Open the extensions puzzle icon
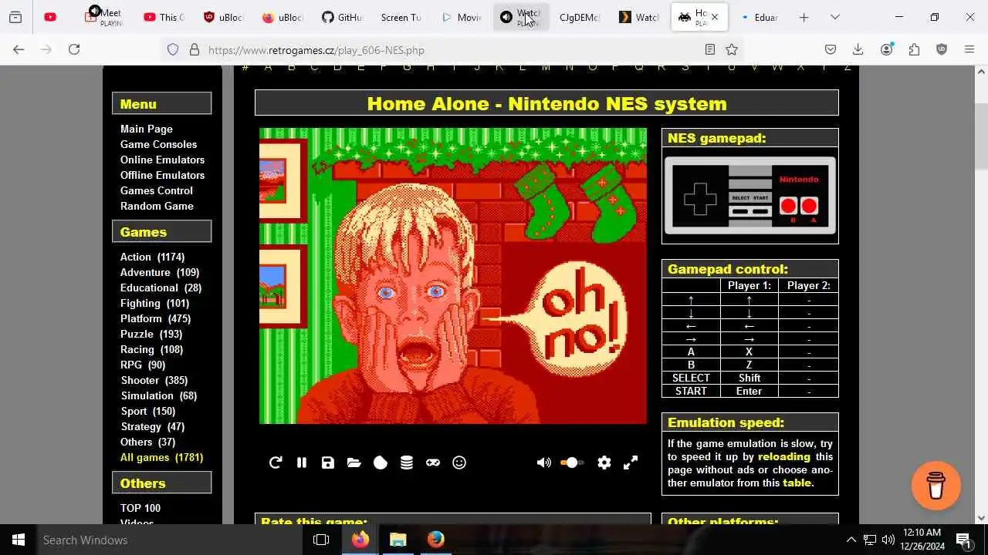 [915, 49]
